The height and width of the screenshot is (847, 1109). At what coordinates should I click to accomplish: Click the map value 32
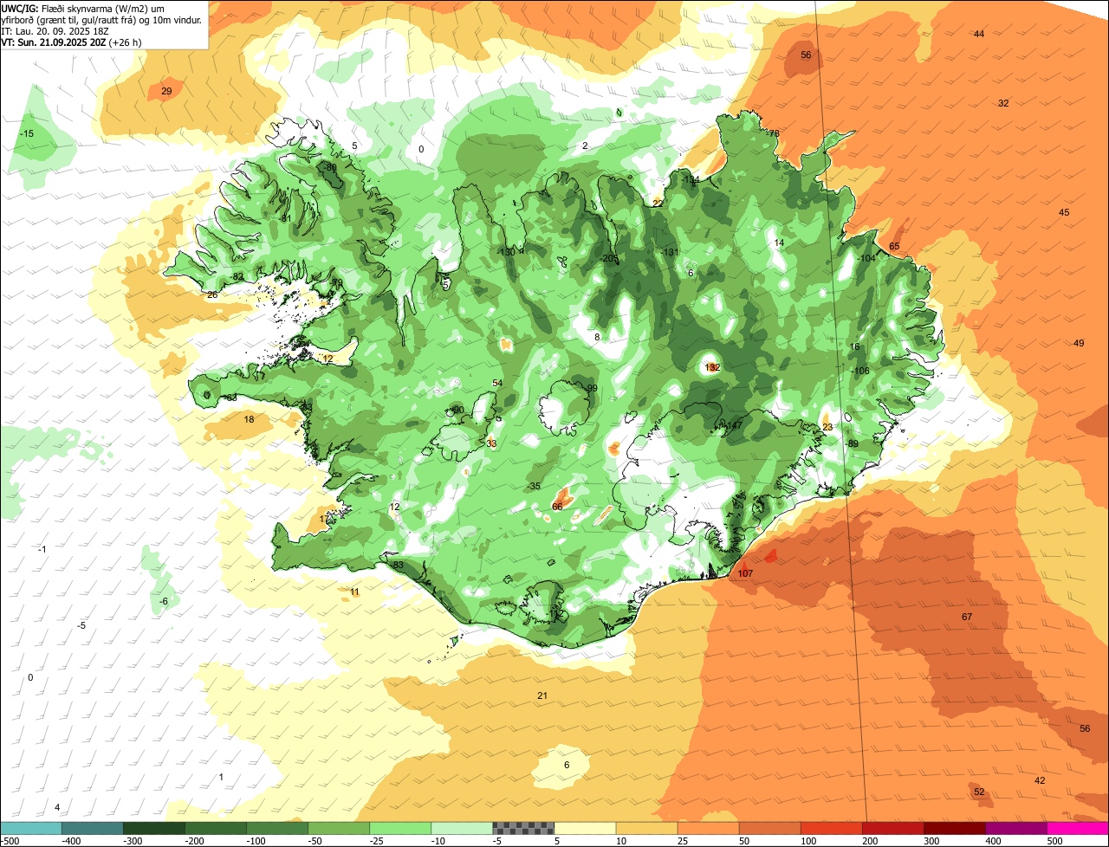point(1003,103)
